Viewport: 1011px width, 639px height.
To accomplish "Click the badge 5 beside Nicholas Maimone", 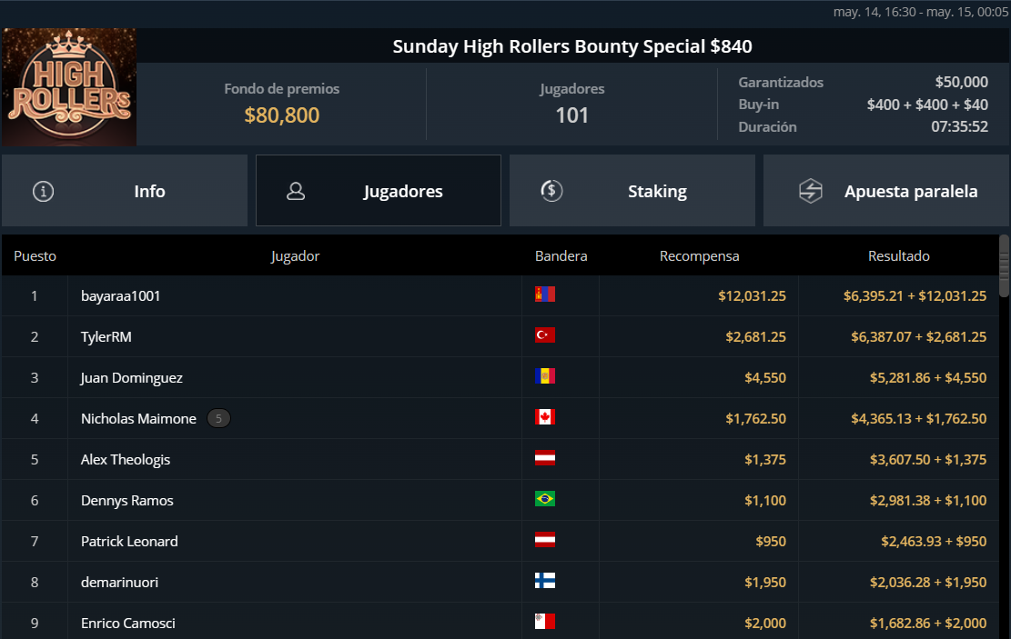I will coord(218,419).
